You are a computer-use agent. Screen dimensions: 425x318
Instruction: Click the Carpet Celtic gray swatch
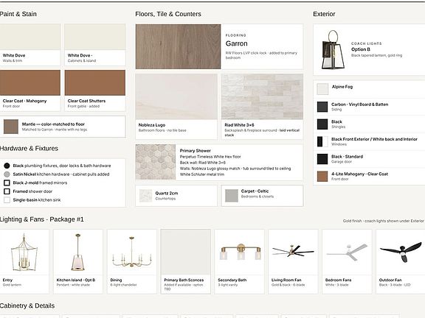[x=232, y=196]
